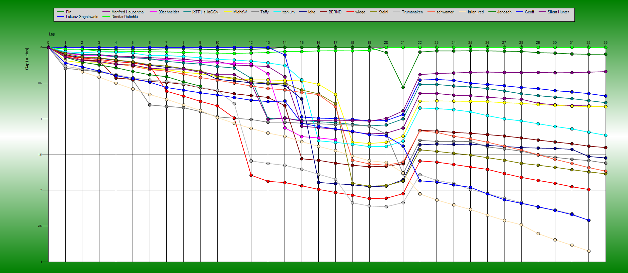
Task: Click the Silent Hunter legend entry
Action: (x=558, y=12)
